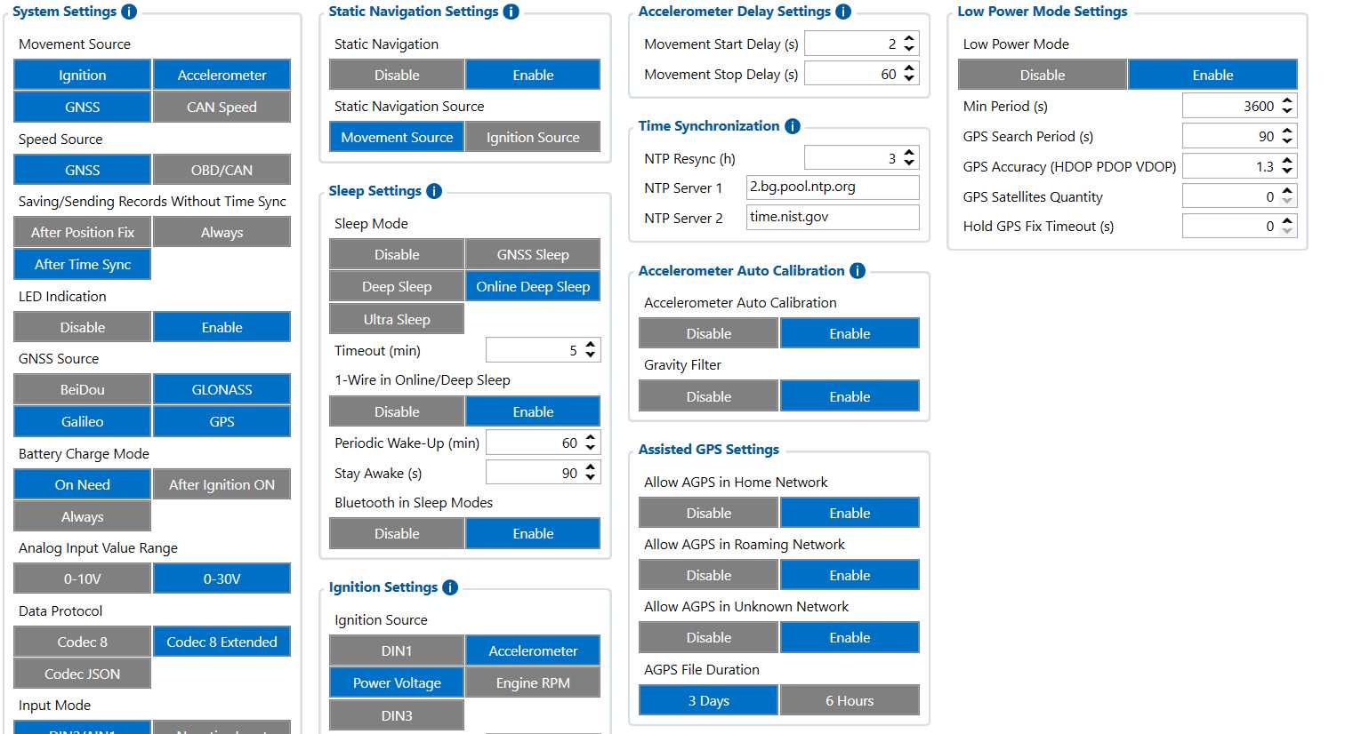Select CAN Speed as movement source
Screen dimensions: 1345x734
tap(221, 107)
